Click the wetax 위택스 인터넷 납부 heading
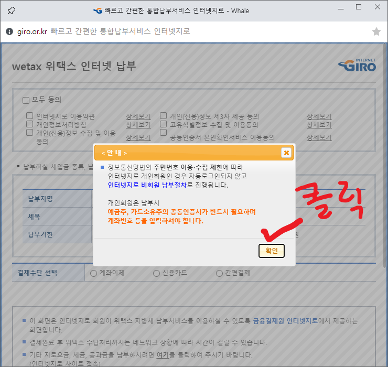The image size is (388, 367). click(x=74, y=67)
